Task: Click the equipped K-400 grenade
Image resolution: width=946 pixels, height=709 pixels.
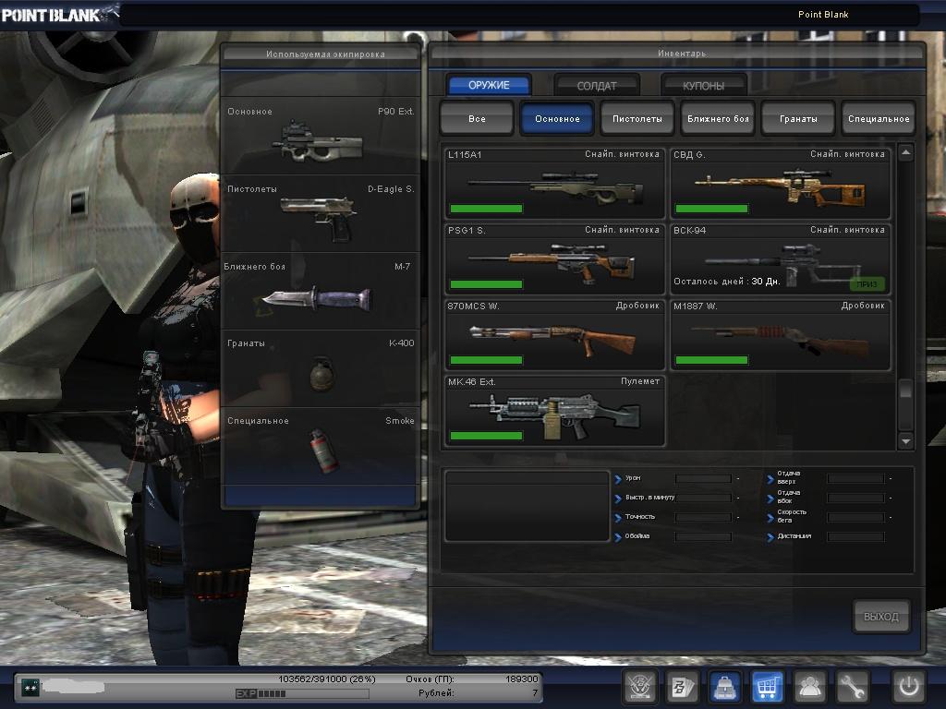Action: point(321,368)
